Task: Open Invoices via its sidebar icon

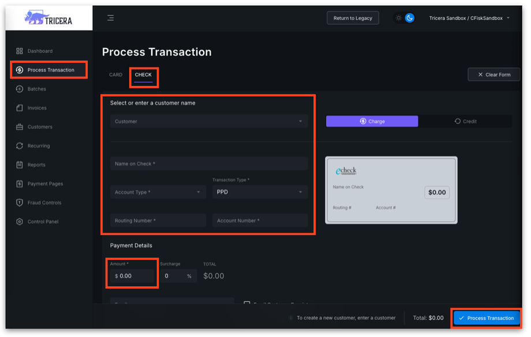Action: tap(20, 108)
